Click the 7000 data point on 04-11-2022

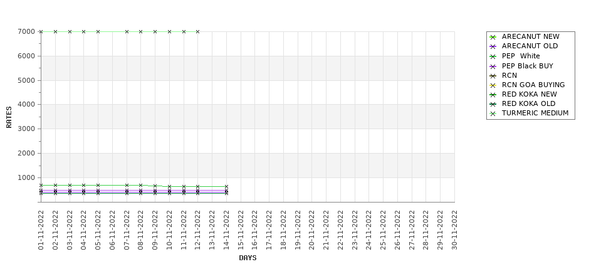(83, 31)
